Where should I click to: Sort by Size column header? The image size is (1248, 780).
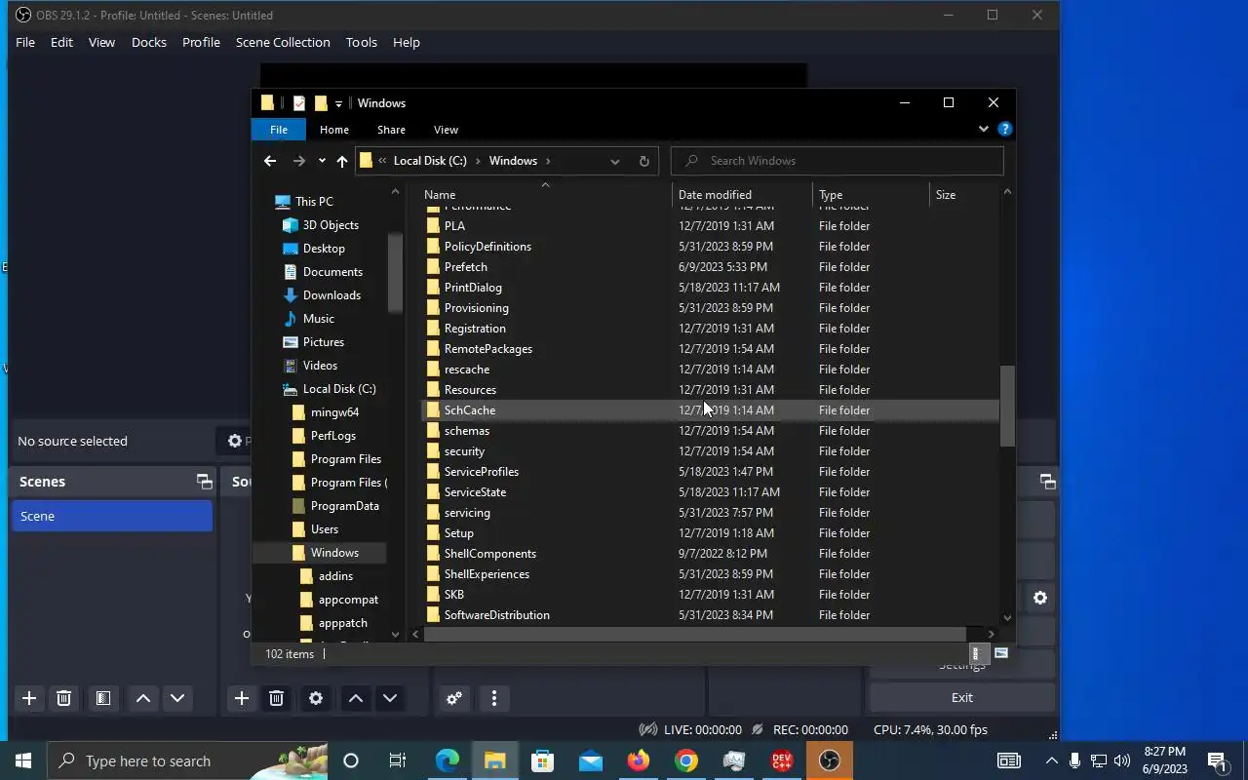pos(965,194)
